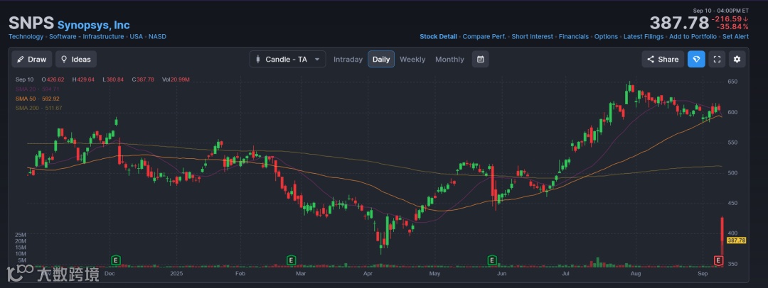Switch to Weekly timeframe
The height and width of the screenshot is (288, 768).
[412, 59]
